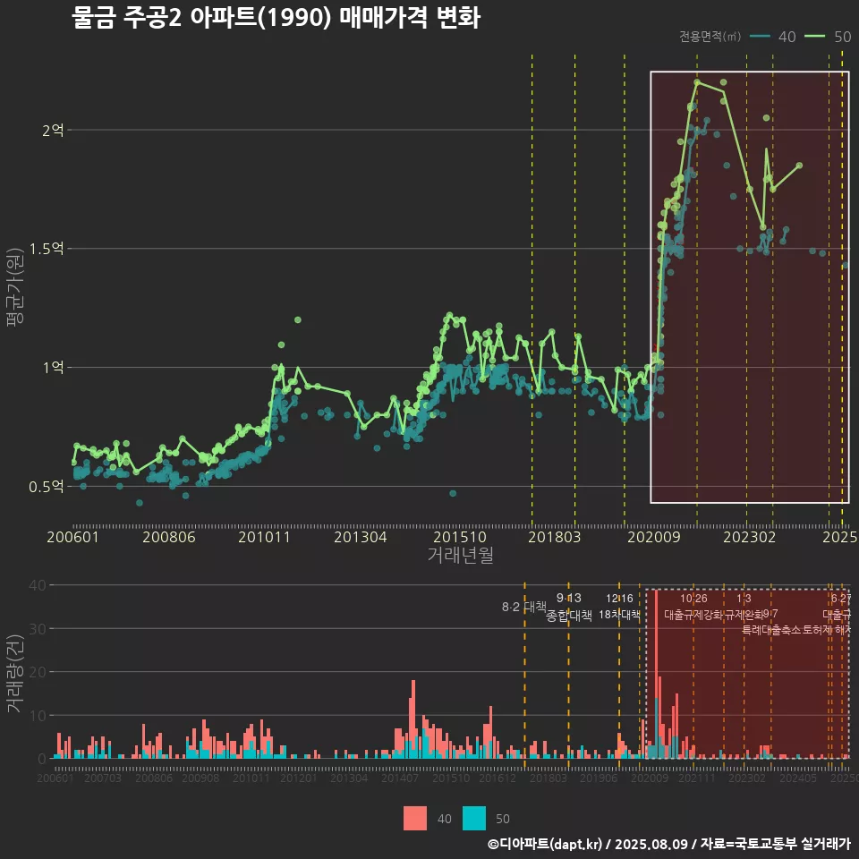Image resolution: width=859 pixels, height=859 pixels.
Task: Click the 거래량(건) axis title
Action: click(15, 674)
